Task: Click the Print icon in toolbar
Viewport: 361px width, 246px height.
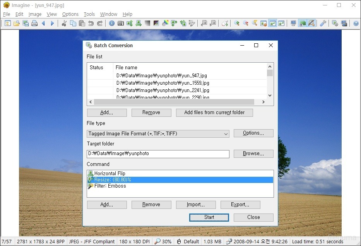Action: pos(34,23)
